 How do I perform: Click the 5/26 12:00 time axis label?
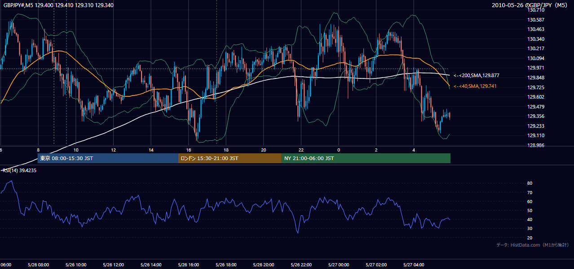click(x=113, y=265)
